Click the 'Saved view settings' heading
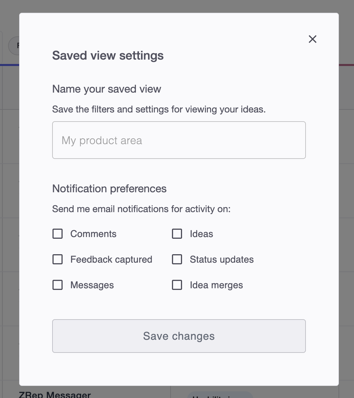Image resolution: width=354 pixels, height=398 pixels. (108, 56)
